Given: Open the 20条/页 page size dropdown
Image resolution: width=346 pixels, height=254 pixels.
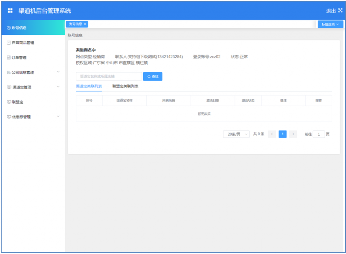Looking at the screenshot, I should click(x=236, y=134).
